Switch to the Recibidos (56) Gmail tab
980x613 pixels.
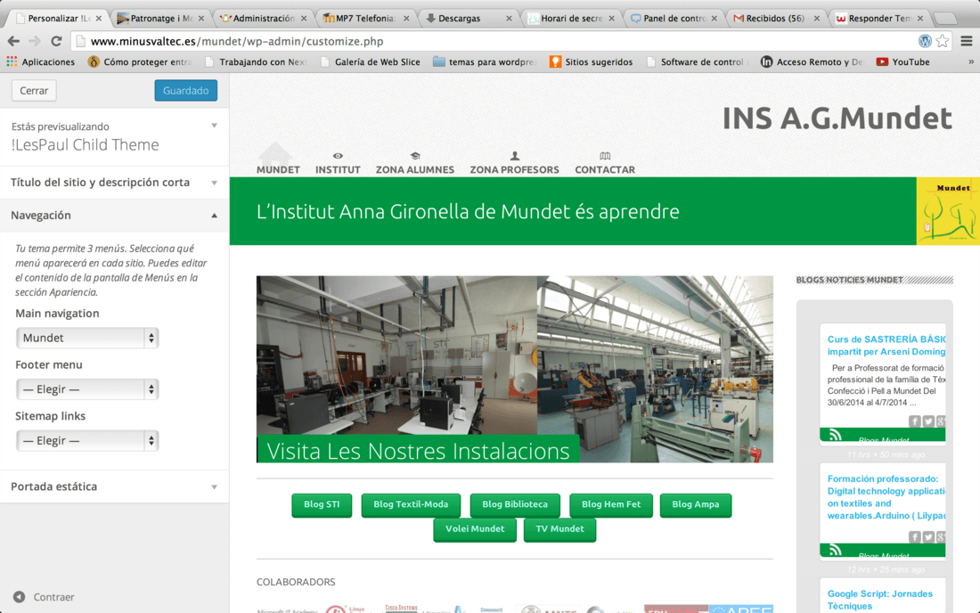(775, 19)
